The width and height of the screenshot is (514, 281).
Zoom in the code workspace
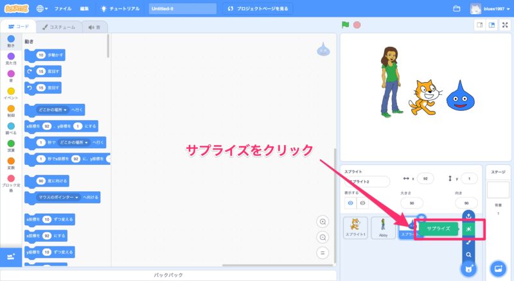pos(323,221)
